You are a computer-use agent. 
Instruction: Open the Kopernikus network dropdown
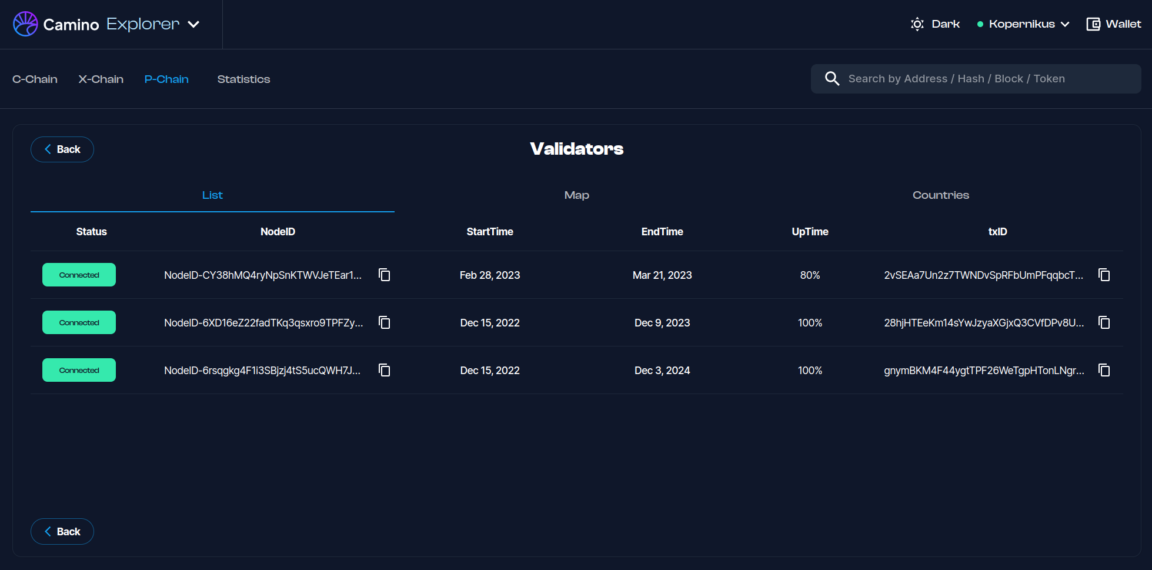[1023, 24]
